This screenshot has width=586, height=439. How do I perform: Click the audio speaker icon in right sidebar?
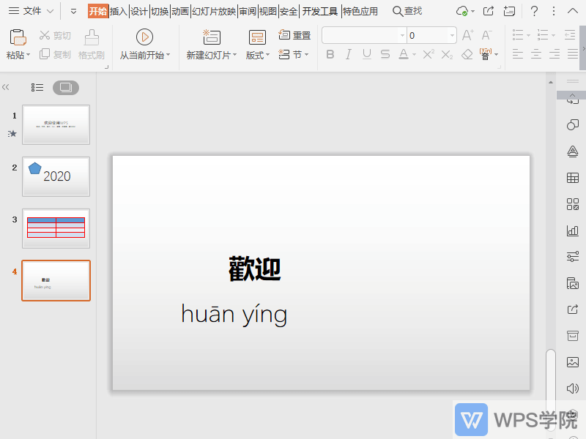point(572,389)
